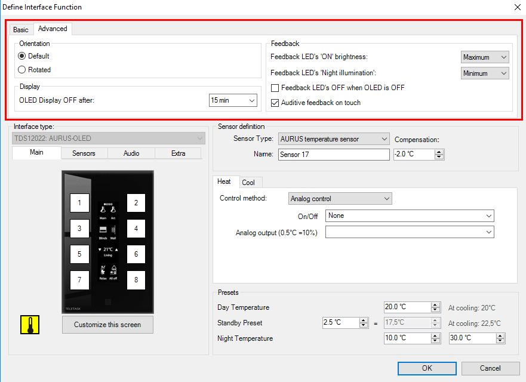Expand the Control method dropdown

coord(339,199)
